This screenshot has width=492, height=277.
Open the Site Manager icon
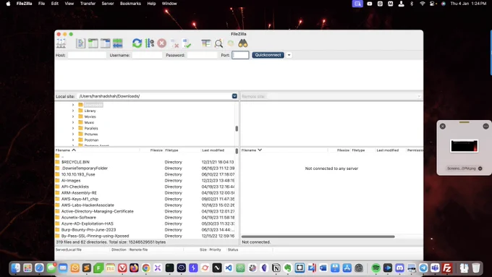[61, 43]
